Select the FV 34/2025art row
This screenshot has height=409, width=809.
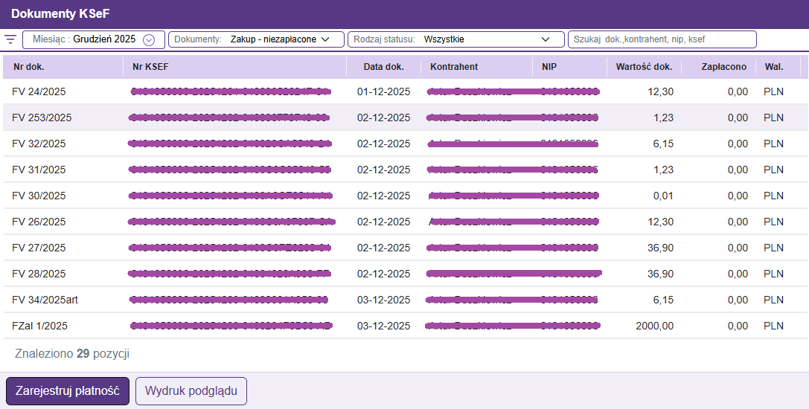[x=45, y=300]
